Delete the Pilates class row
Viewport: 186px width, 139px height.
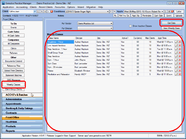pyautogui.click(x=180, y=71)
